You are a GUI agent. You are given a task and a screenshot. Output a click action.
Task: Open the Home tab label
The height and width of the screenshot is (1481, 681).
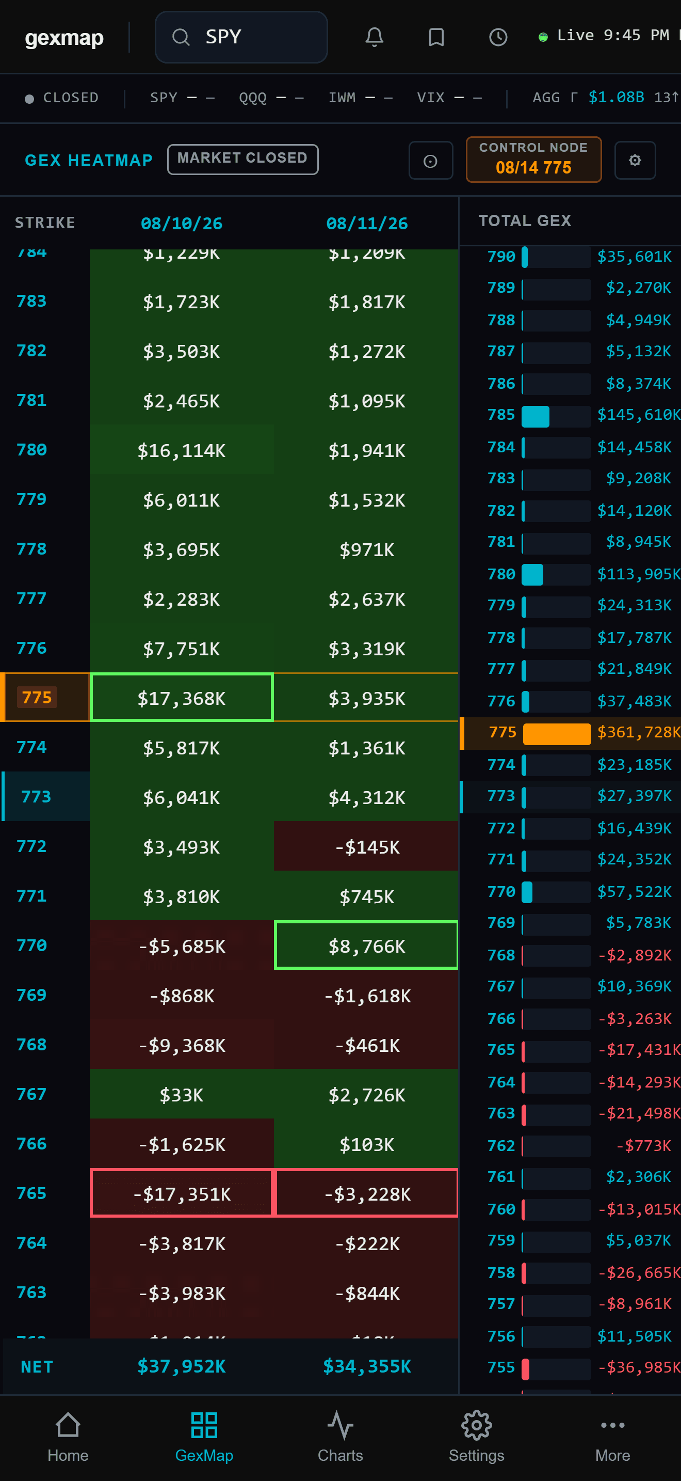[x=68, y=1455]
